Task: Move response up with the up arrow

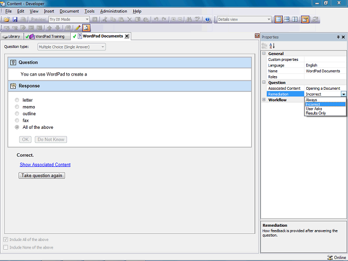Action: tap(49, 28)
